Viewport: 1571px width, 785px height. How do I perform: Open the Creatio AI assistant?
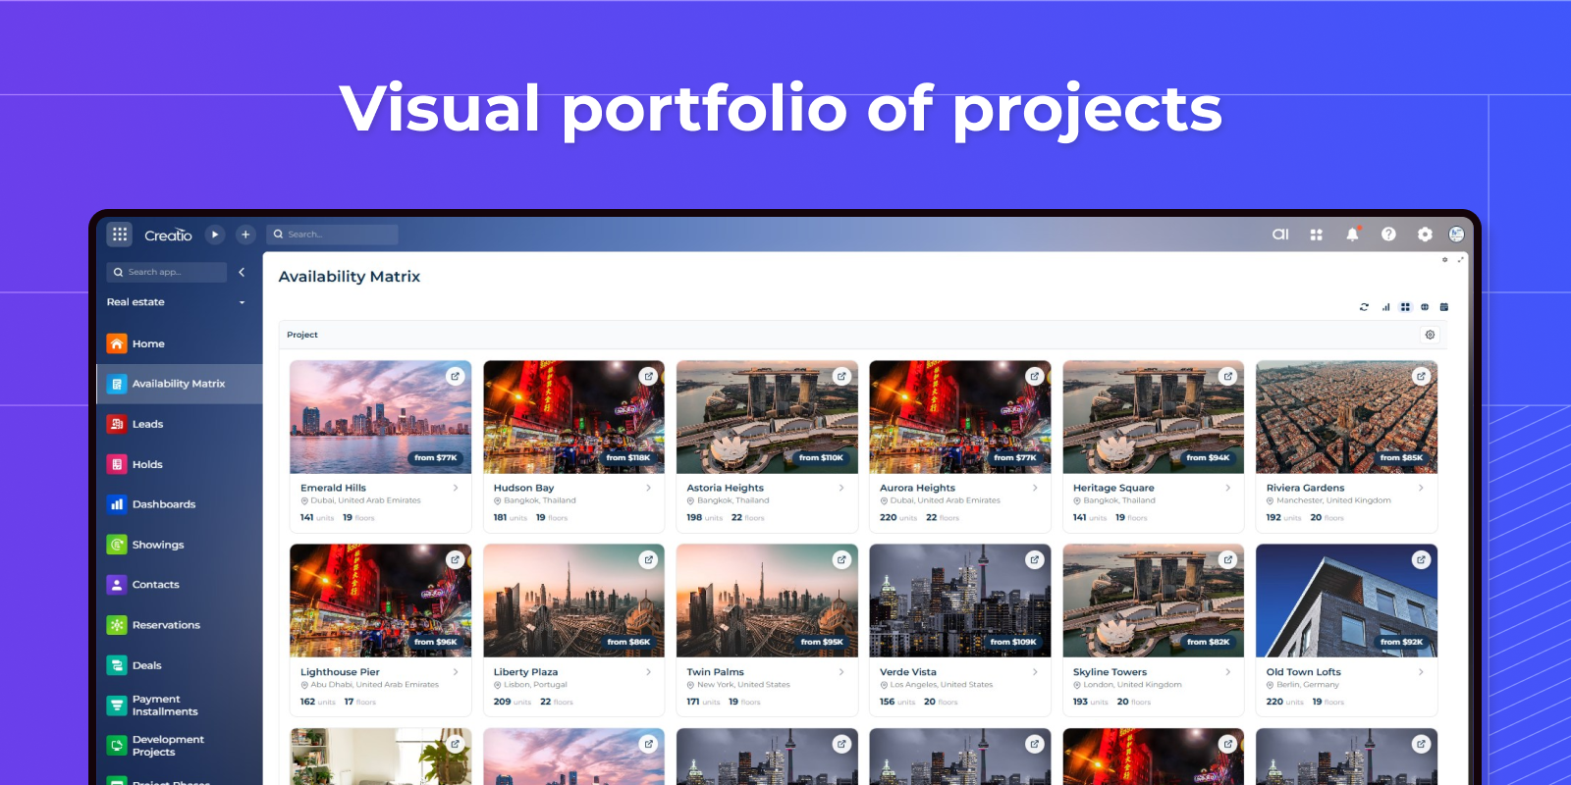tap(1280, 235)
